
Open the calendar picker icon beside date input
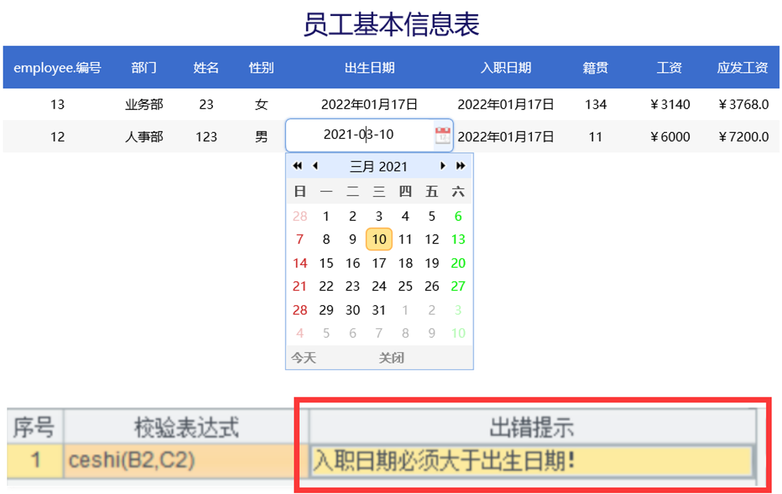point(443,135)
